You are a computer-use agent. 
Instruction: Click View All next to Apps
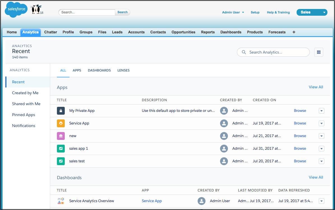click(316, 87)
